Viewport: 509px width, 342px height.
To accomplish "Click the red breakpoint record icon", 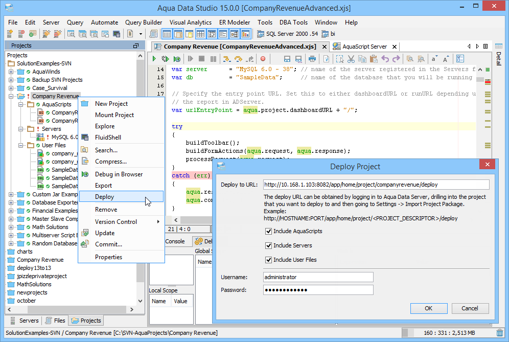I will pos(263,59).
